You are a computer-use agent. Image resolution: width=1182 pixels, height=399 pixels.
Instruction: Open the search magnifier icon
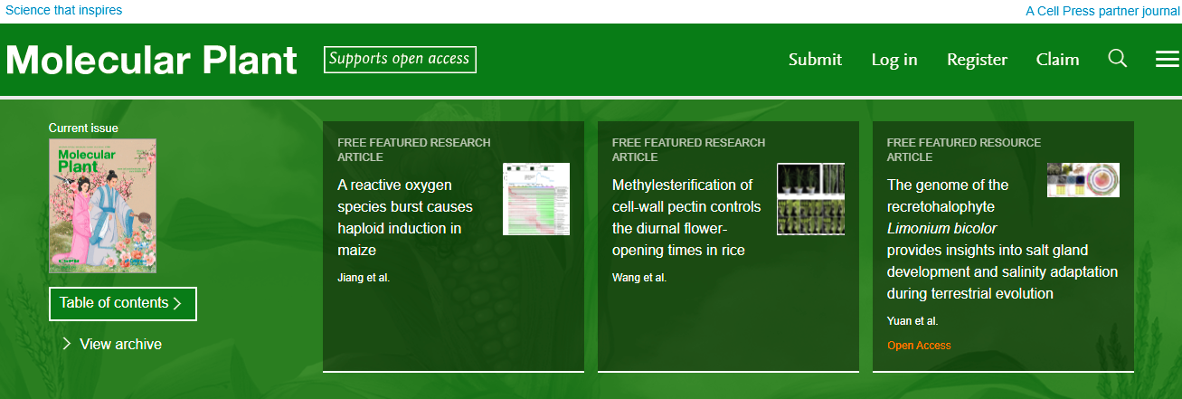click(x=1118, y=59)
